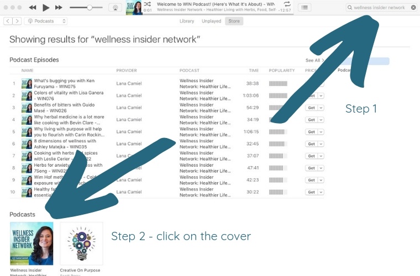The height and width of the screenshot is (276, 420).
Task: Sort by PODCAST column header
Action: pyautogui.click(x=189, y=70)
